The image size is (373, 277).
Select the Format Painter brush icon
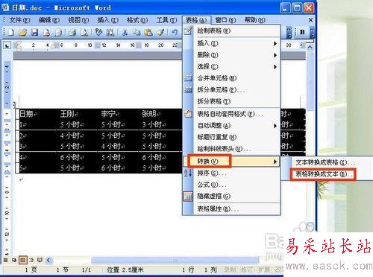(160, 32)
